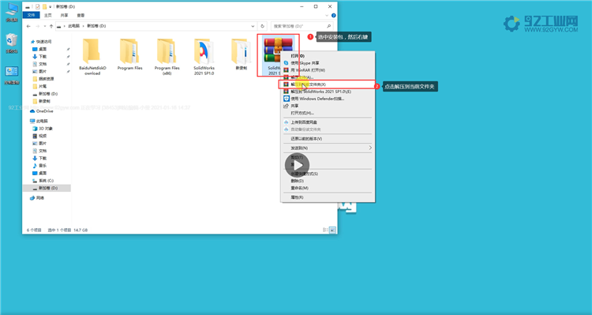The image size is (592, 315).
Task: Open the BaiduNetdiskDownload folder icon
Action: (92, 51)
